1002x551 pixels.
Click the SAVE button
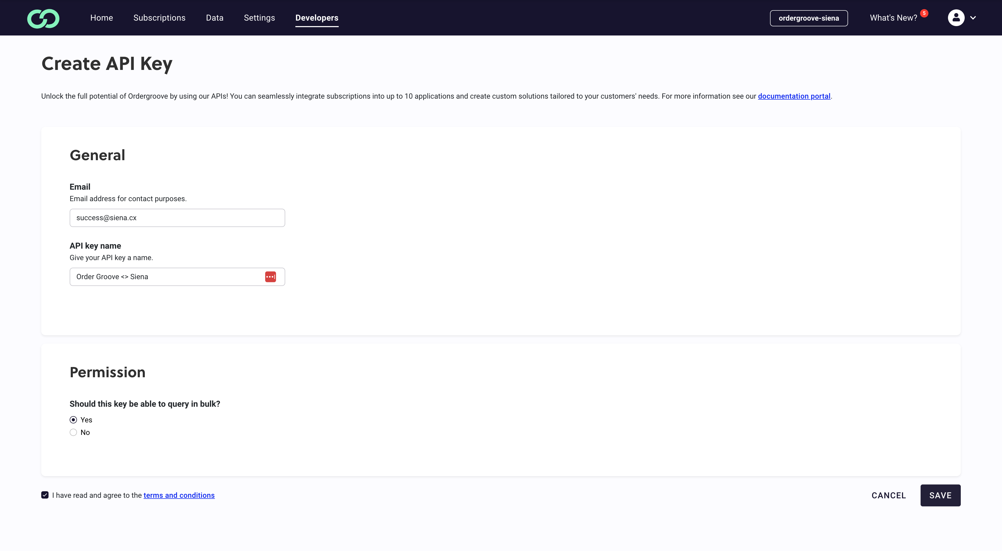point(940,495)
